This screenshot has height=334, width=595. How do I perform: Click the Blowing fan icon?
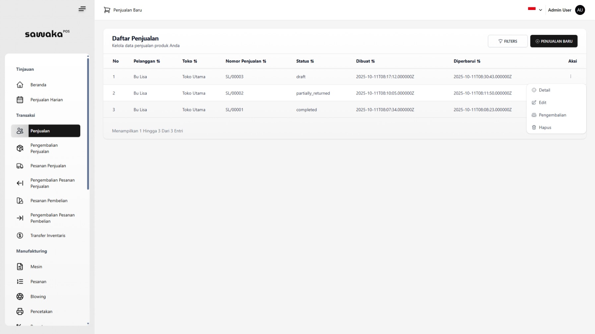click(x=20, y=297)
